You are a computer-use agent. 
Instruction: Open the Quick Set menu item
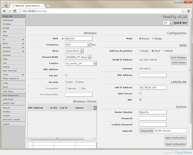pos(13,16)
